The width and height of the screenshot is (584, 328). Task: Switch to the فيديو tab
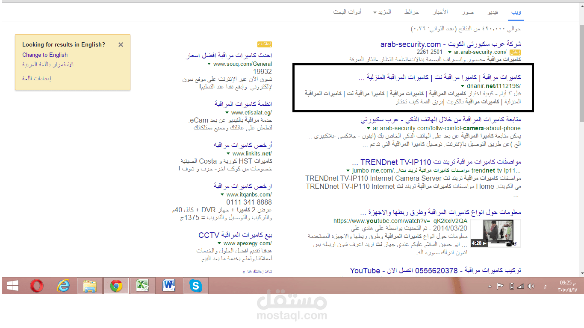coord(493,12)
